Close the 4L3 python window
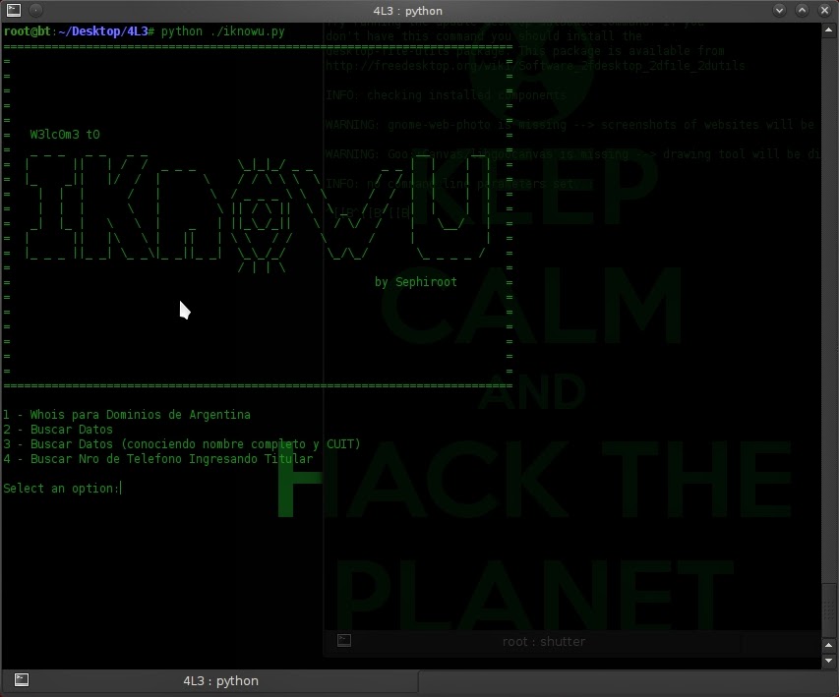The image size is (839, 697). point(824,10)
